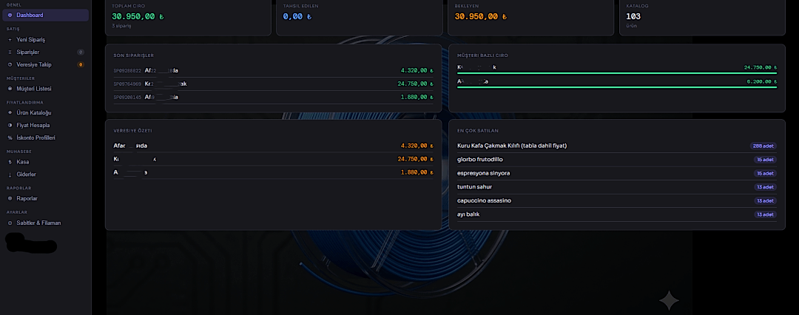Viewport: 799px width, 315px height.
Task: Open the Müşteri Listesi icon
Action: pyautogui.click(x=10, y=89)
